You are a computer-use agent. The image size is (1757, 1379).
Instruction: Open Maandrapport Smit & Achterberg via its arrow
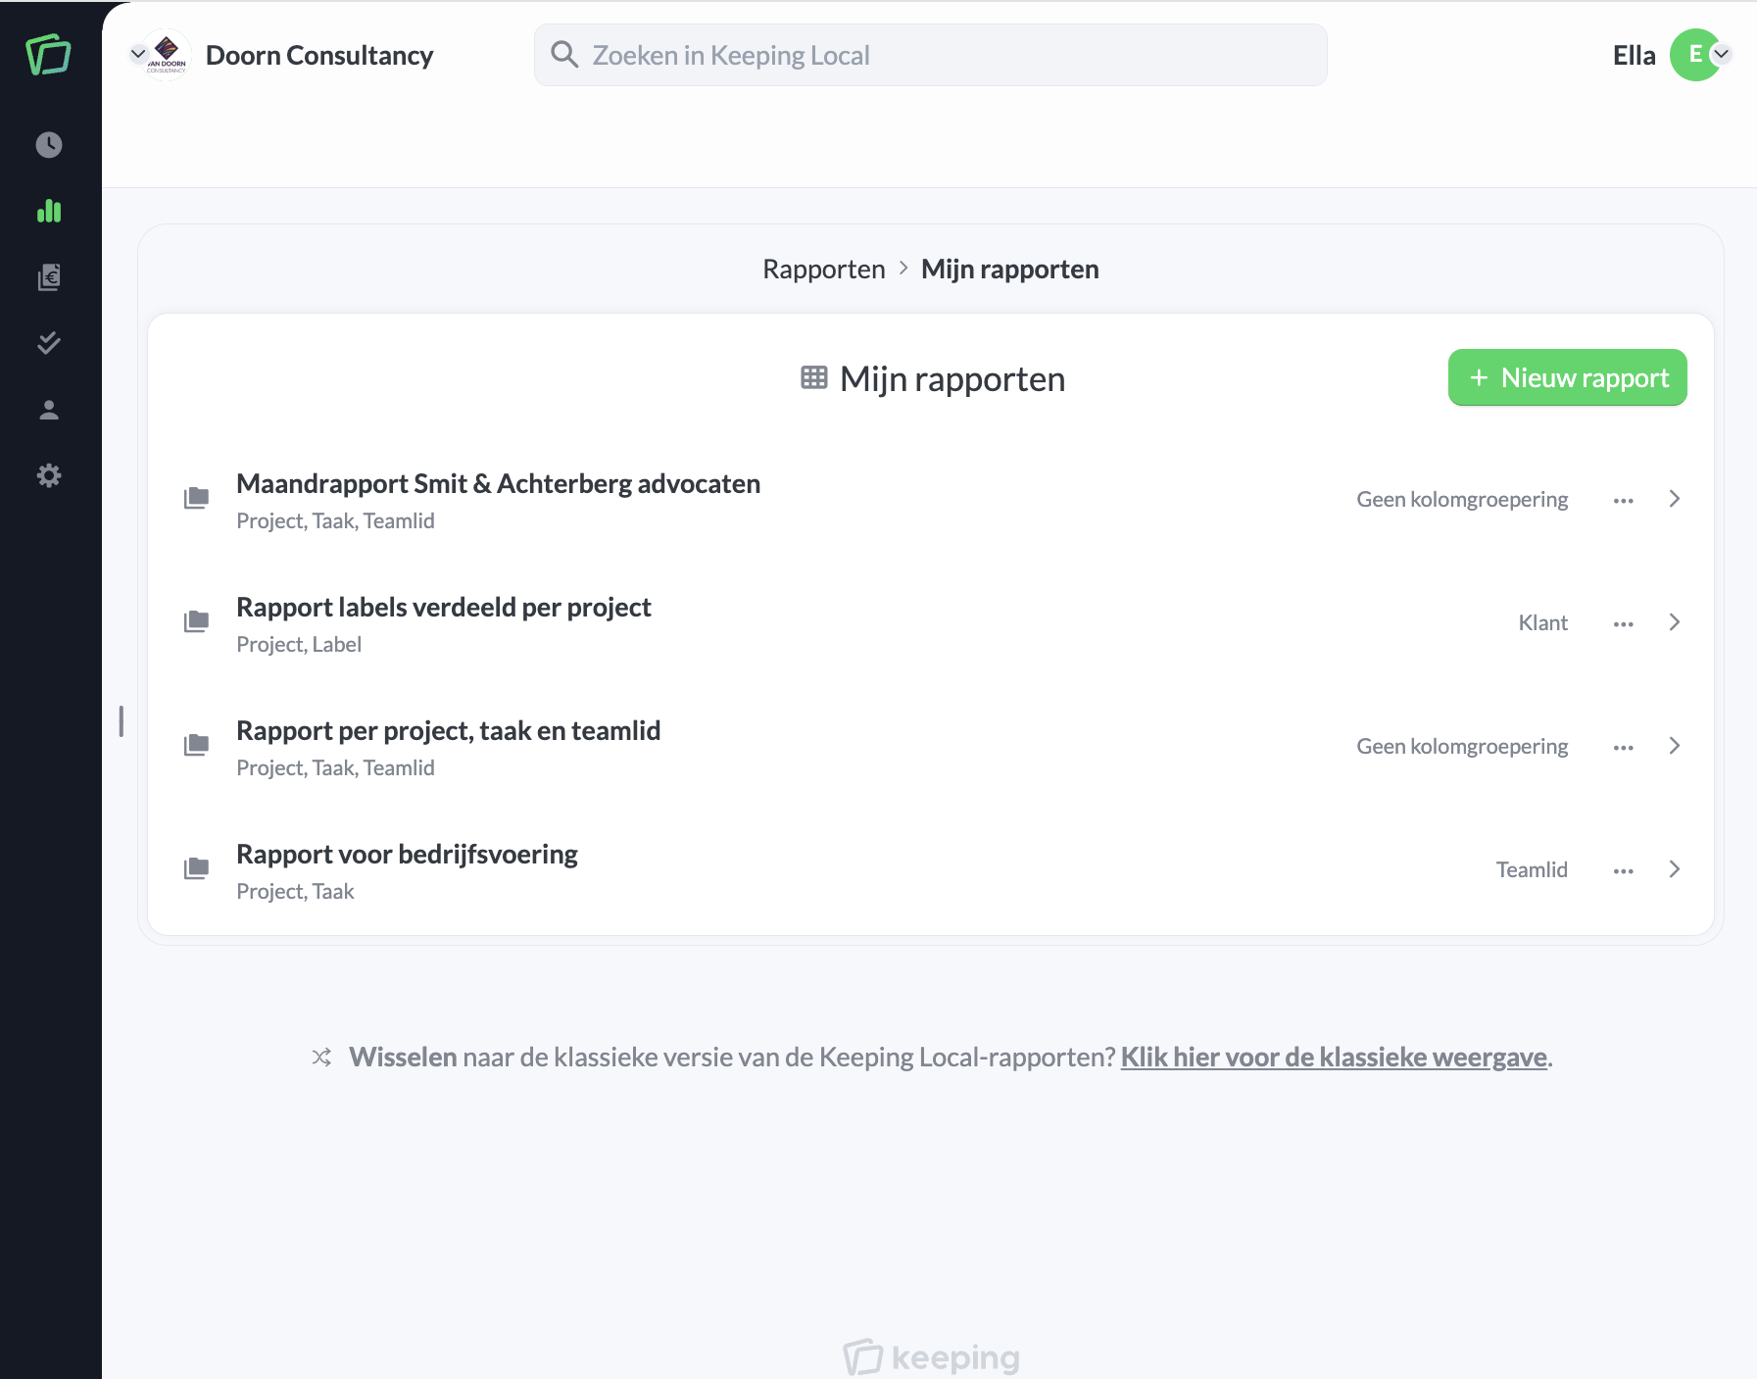point(1675,499)
